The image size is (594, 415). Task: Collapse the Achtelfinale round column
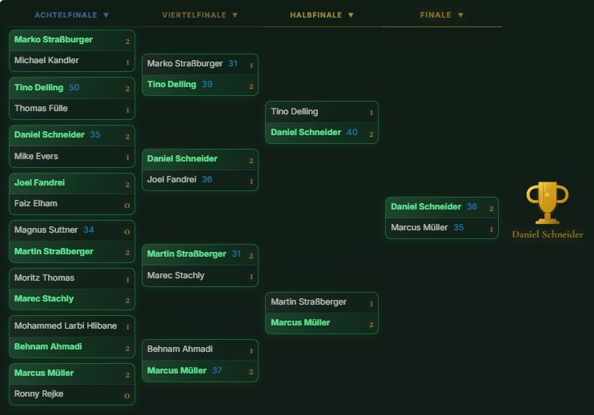pyautogui.click(x=106, y=15)
